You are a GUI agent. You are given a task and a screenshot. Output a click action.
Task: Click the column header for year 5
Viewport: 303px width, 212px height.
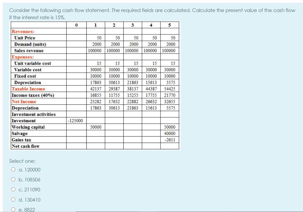point(169,25)
